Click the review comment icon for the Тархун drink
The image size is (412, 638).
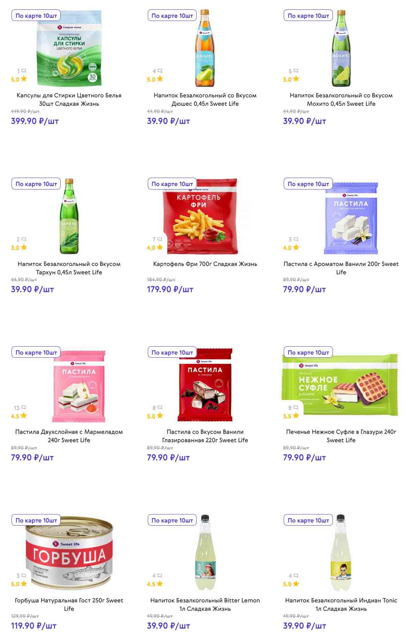pyautogui.click(x=24, y=239)
